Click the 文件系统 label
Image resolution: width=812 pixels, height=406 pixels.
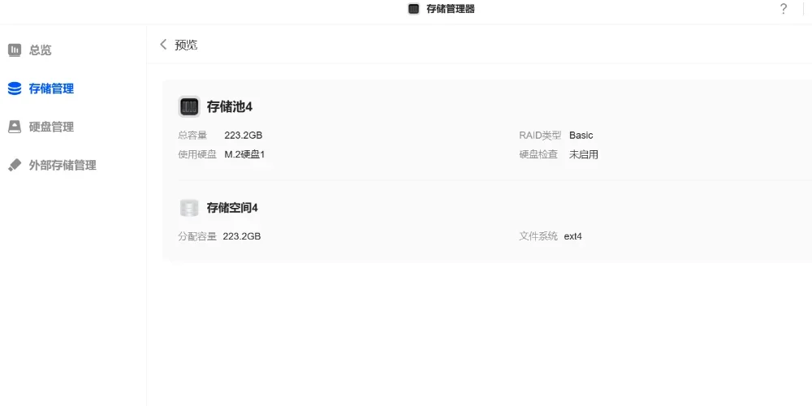pyautogui.click(x=538, y=236)
